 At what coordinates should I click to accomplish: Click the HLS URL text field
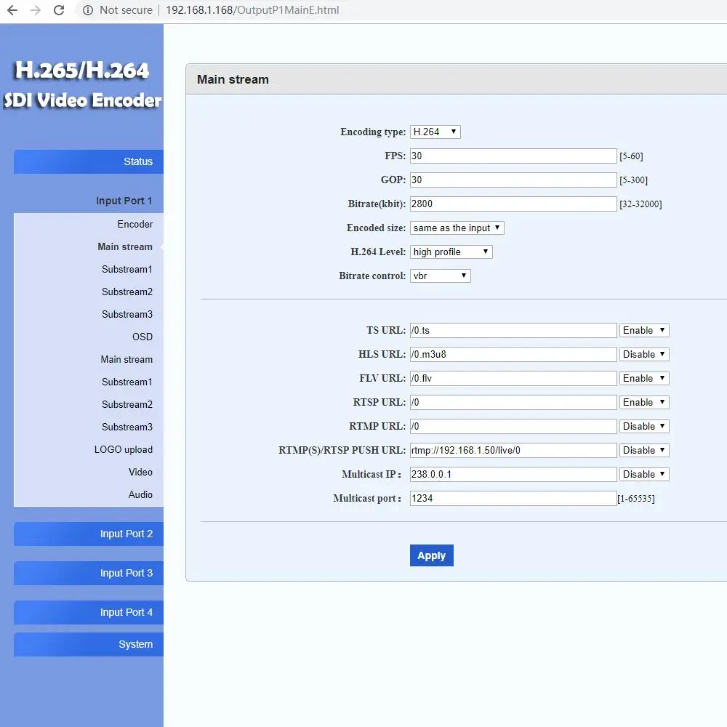[x=513, y=354]
